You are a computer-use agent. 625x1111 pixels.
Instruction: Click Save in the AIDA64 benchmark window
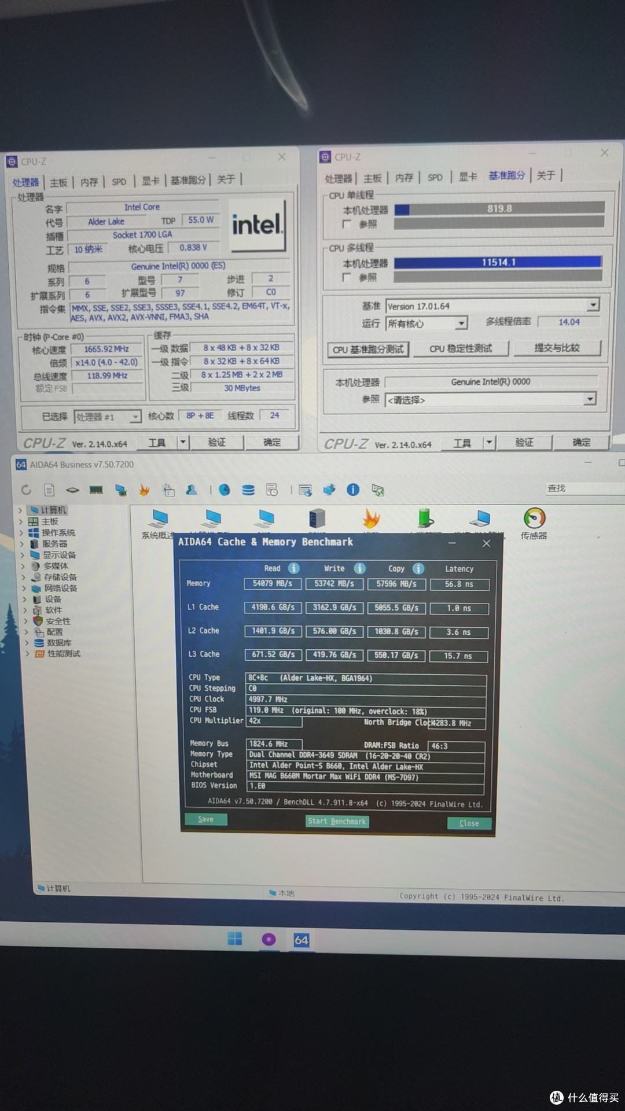tap(205, 819)
